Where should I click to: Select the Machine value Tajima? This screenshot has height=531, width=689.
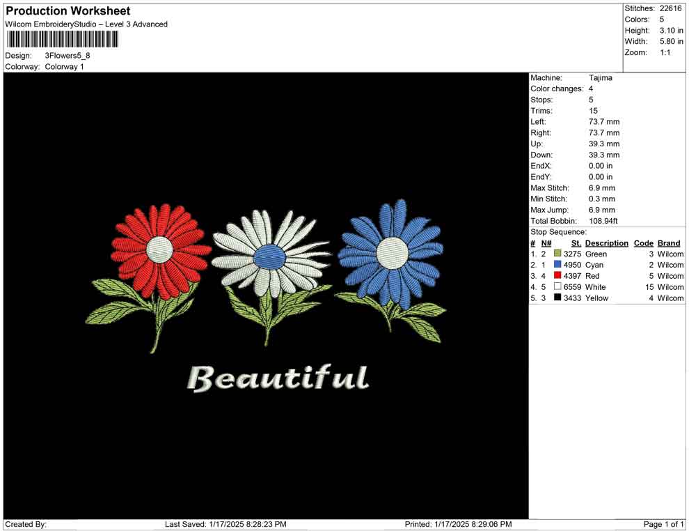point(601,78)
